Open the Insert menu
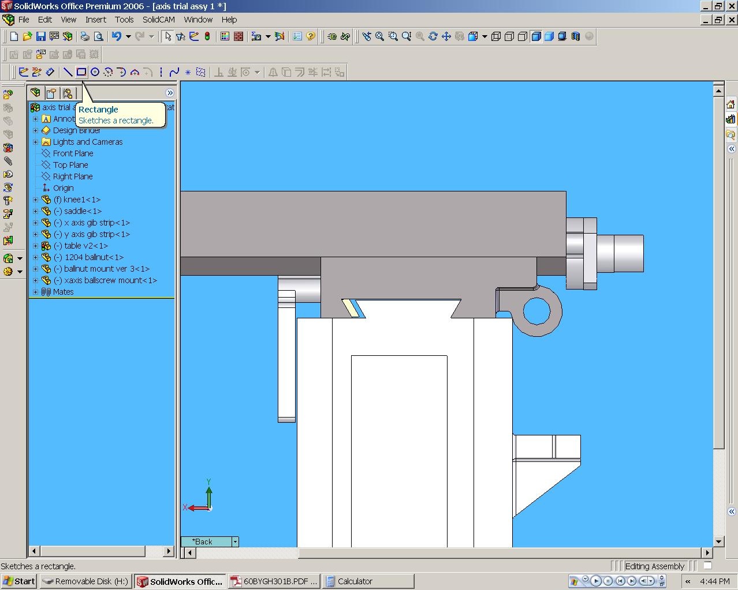This screenshot has height=590, width=738. pos(95,20)
